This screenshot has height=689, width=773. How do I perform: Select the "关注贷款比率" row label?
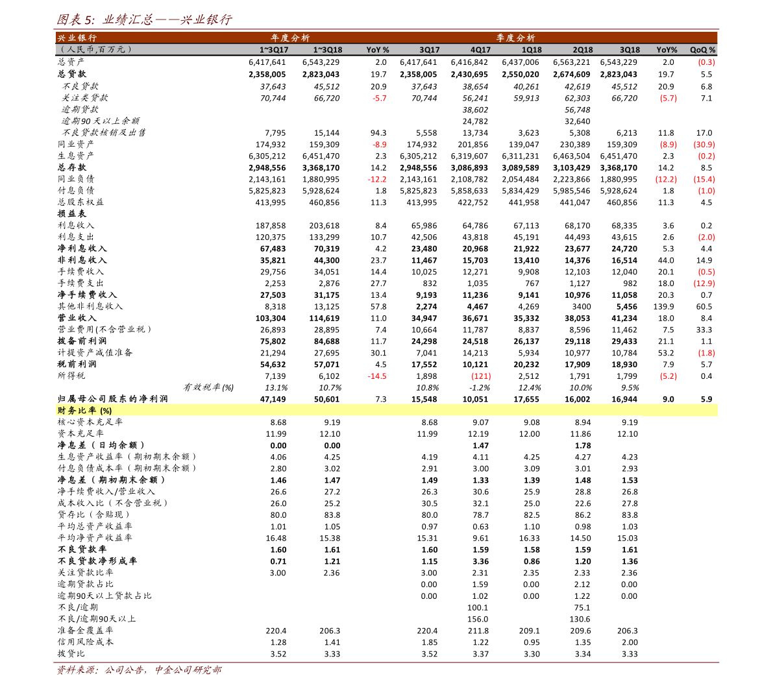pyautogui.click(x=86, y=572)
